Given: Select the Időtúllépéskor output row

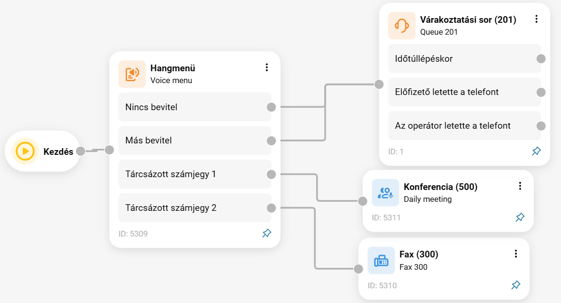Looking at the screenshot, I should click(x=464, y=58).
